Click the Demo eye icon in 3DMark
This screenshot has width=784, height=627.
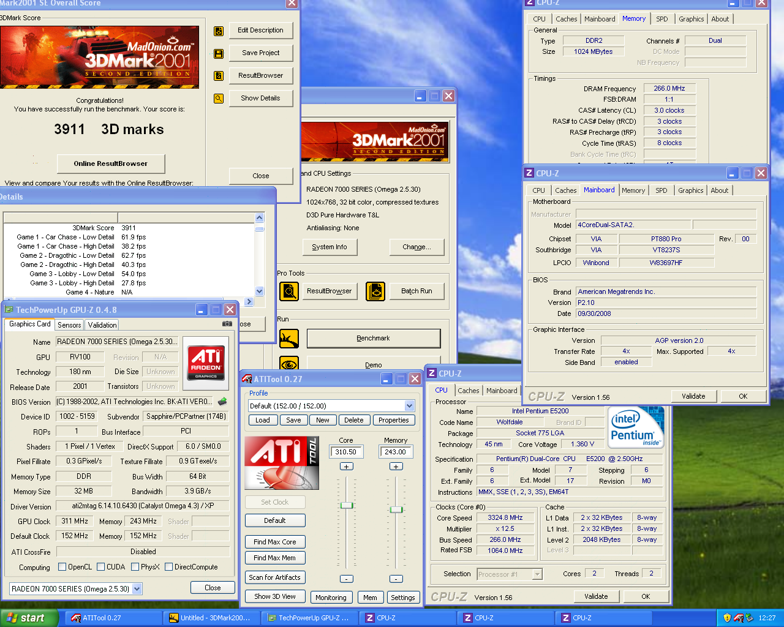point(289,364)
